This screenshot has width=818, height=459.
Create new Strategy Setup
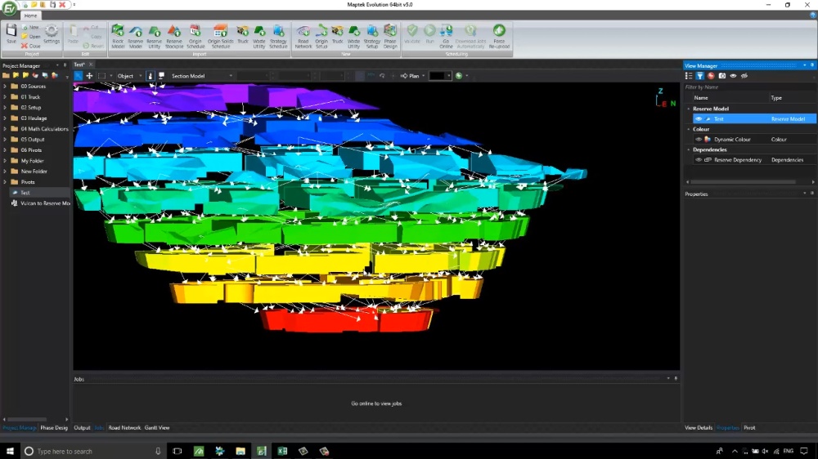tap(372, 36)
